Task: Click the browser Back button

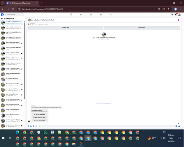Action: coord(3,9)
